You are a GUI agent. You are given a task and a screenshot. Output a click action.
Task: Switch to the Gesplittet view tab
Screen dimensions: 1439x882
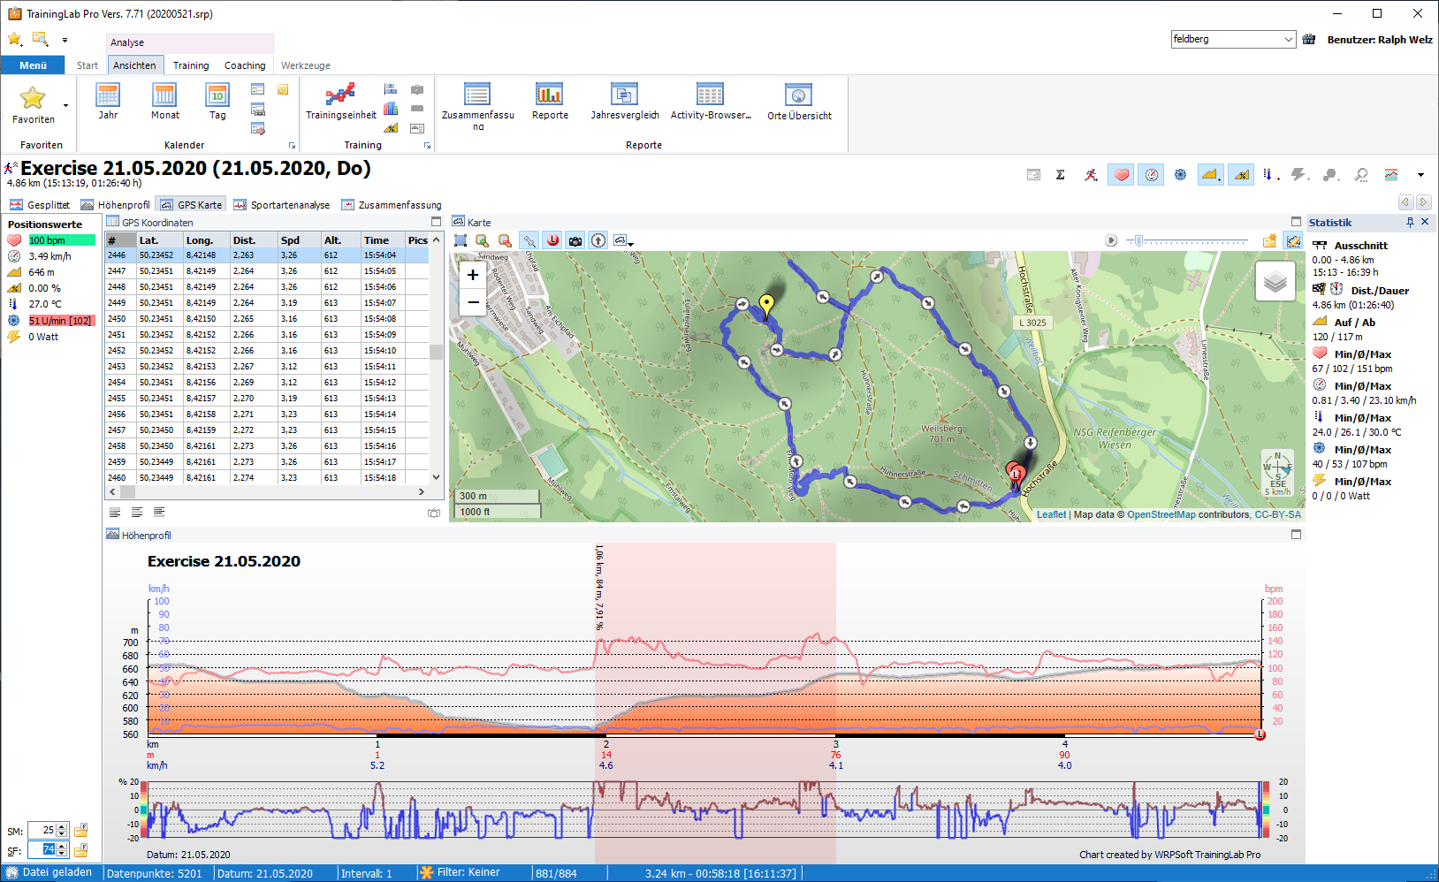40,204
